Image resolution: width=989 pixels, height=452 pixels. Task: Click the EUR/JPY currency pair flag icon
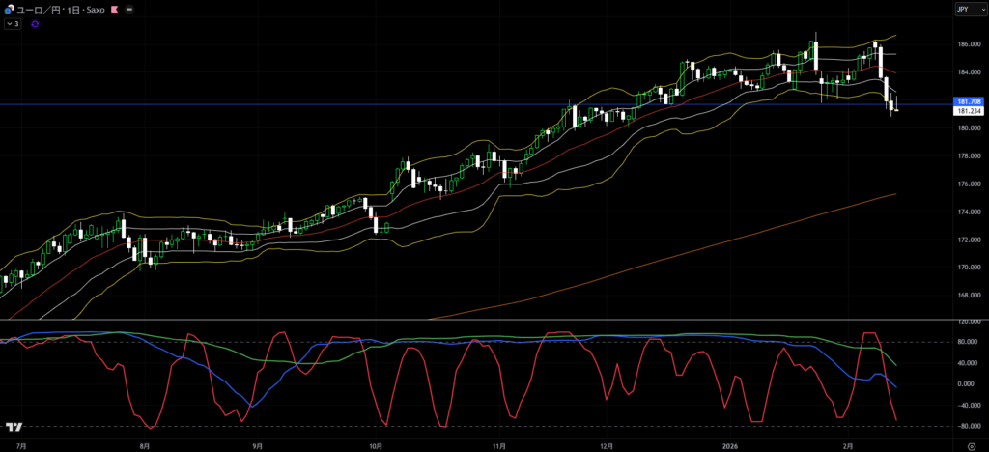coord(9,9)
